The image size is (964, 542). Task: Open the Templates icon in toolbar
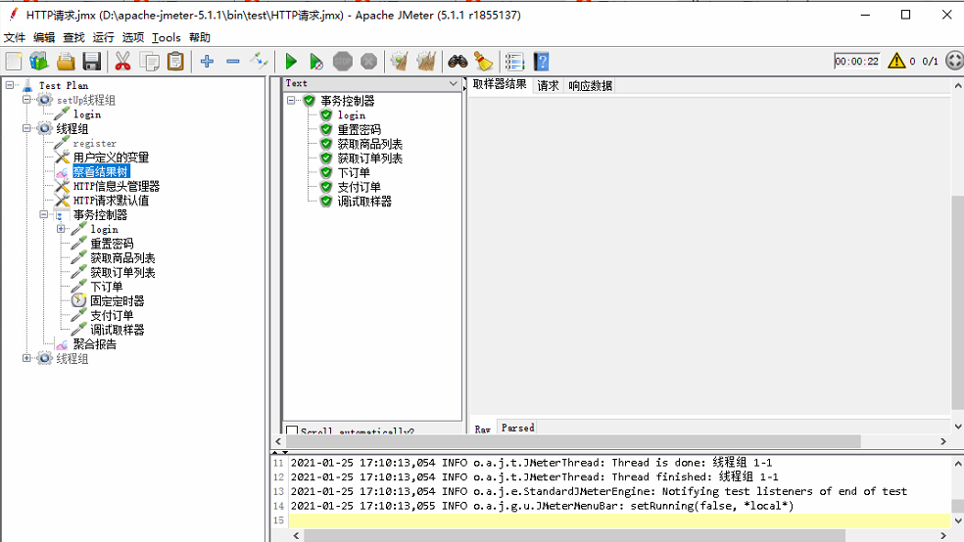coord(39,62)
